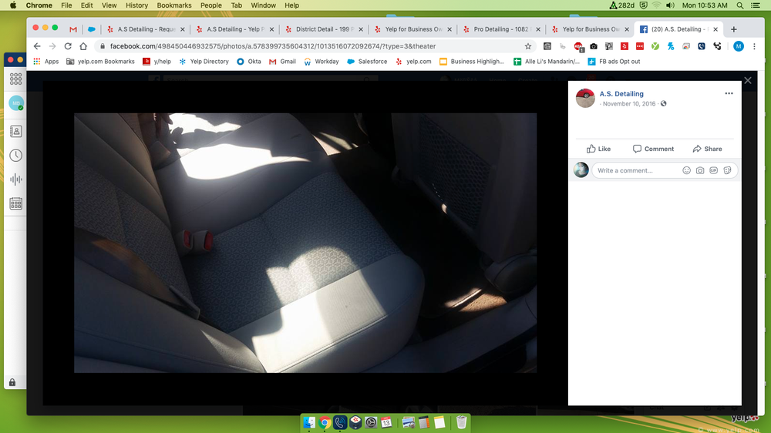Close the photo theater viewer
The height and width of the screenshot is (433, 771).
[x=747, y=80]
